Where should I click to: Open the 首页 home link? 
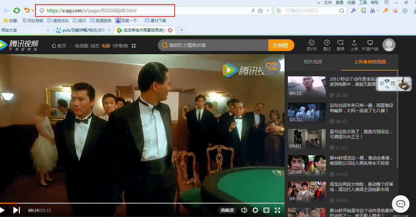pyautogui.click(x=59, y=46)
